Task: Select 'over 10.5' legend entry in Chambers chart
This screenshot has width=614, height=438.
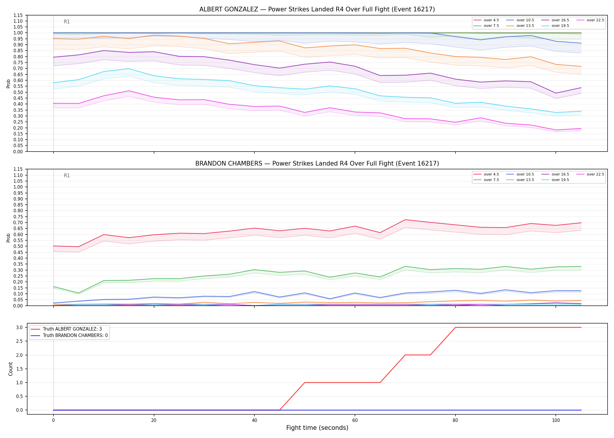Action: point(520,174)
